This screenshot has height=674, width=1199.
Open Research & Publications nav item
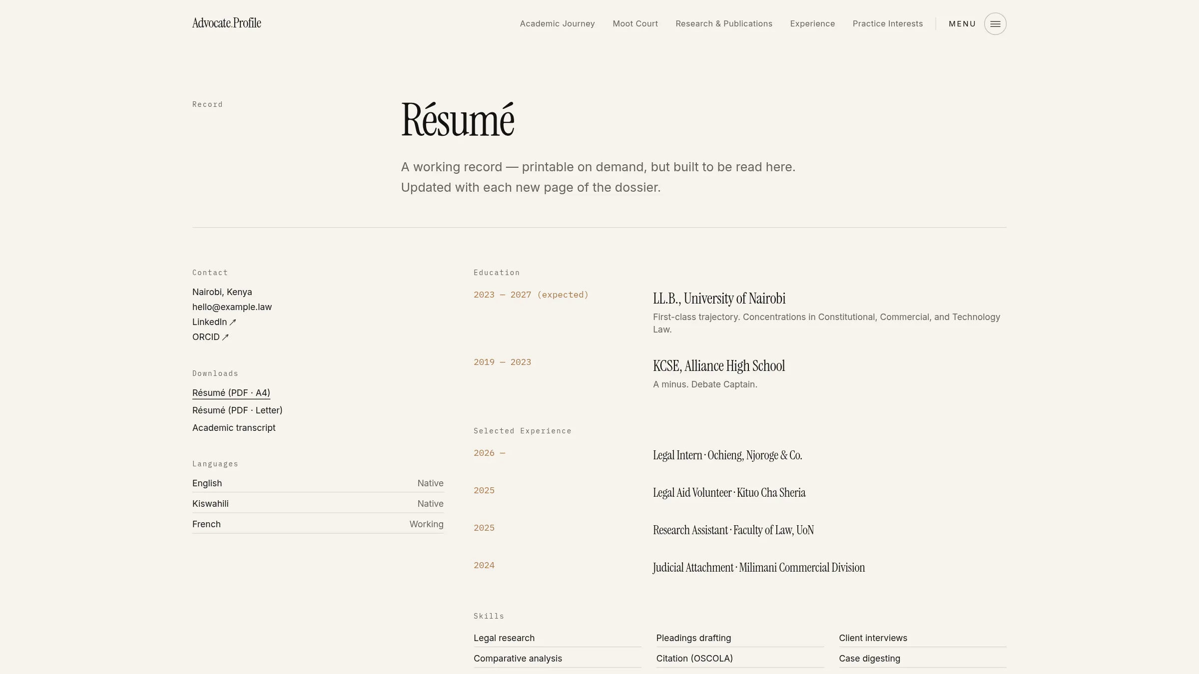click(x=724, y=23)
